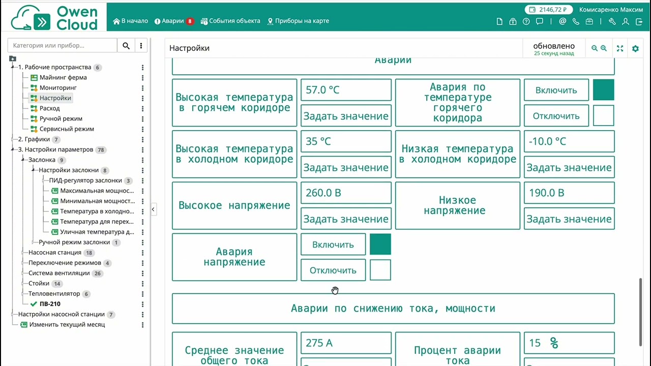
Task: Select the Переключение режимов tree item
Action: [x=65, y=263]
